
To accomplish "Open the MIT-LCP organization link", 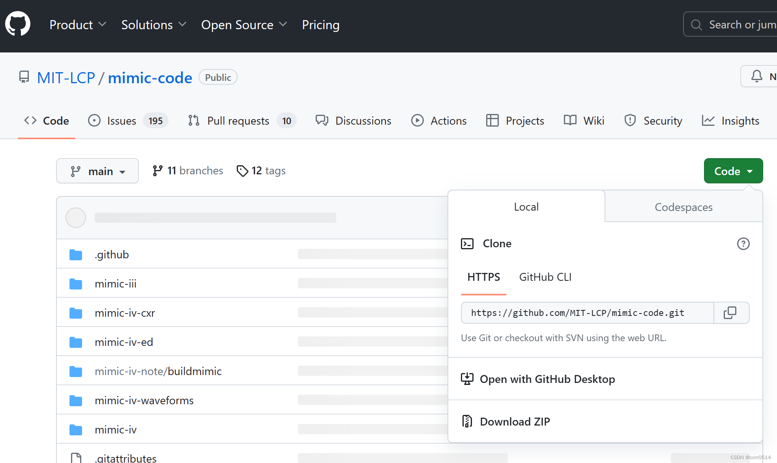I will coord(66,78).
